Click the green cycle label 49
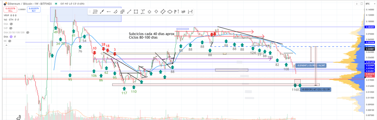The image size is (377, 120). pos(56,32)
